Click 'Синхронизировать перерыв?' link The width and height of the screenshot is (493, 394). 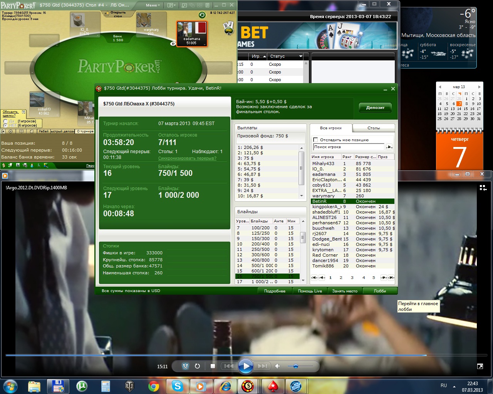pyautogui.click(x=187, y=158)
